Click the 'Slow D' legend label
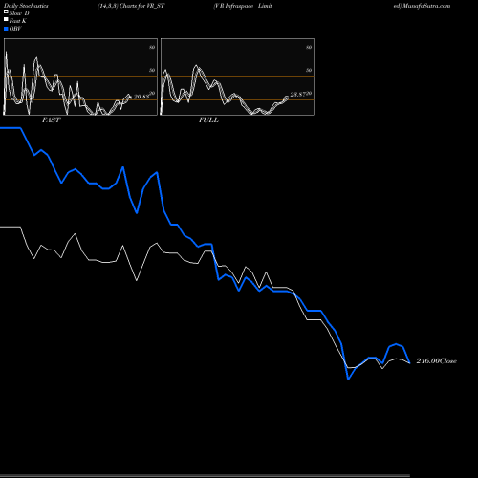Screen dimensions: 478x478 coord(19,13)
